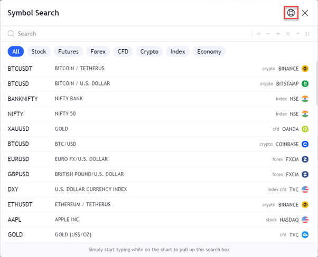This screenshot has height=257, width=318.
Task: Select the All filter tab
Action: (x=16, y=52)
